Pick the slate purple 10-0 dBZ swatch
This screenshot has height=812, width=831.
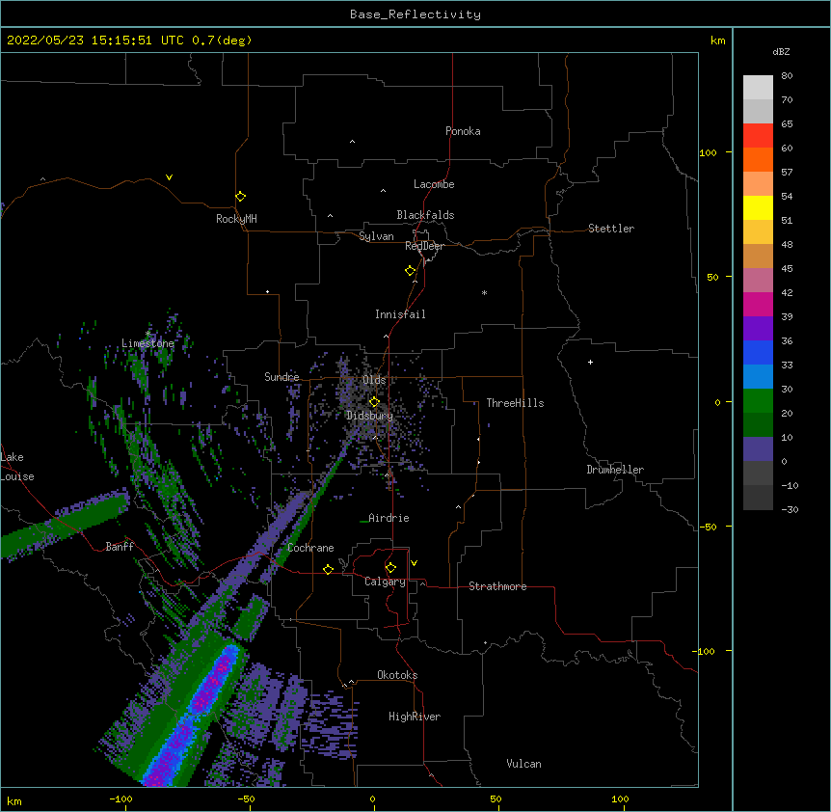tap(758, 449)
